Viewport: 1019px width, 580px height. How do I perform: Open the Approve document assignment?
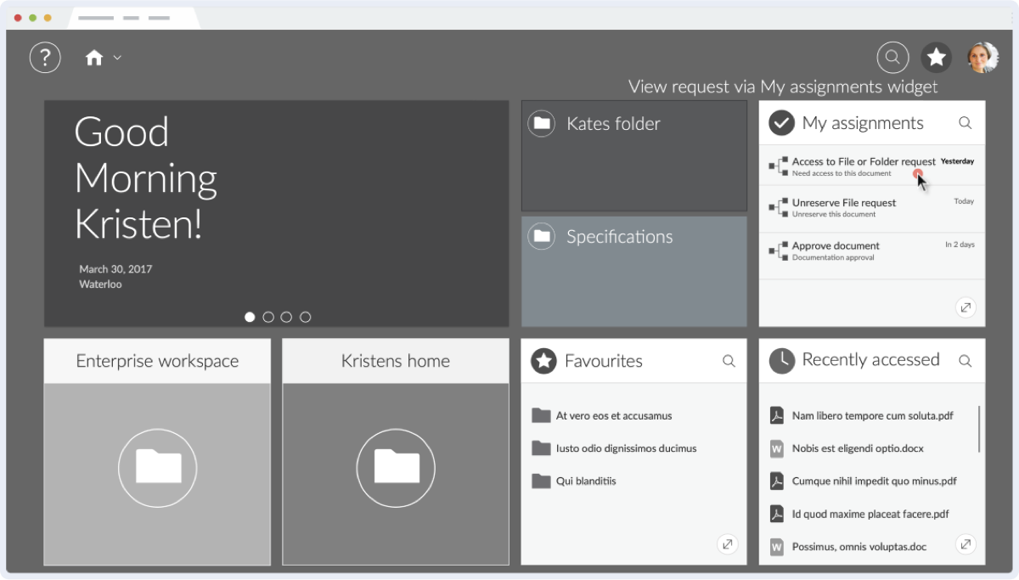tap(836, 246)
